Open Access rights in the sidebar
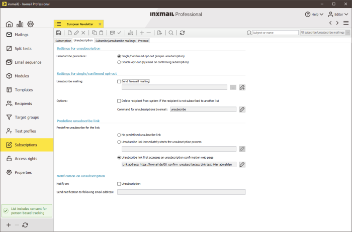This screenshot has width=352, height=232. [x=27, y=159]
